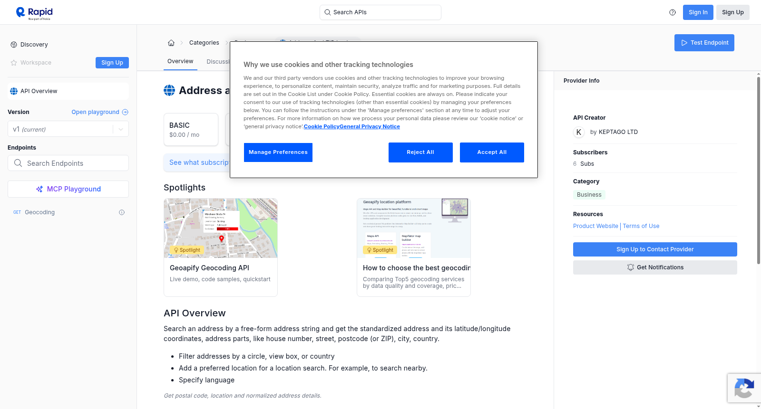Click the Provider Info panel scrollbar
The image size is (761, 409).
pos(759,171)
